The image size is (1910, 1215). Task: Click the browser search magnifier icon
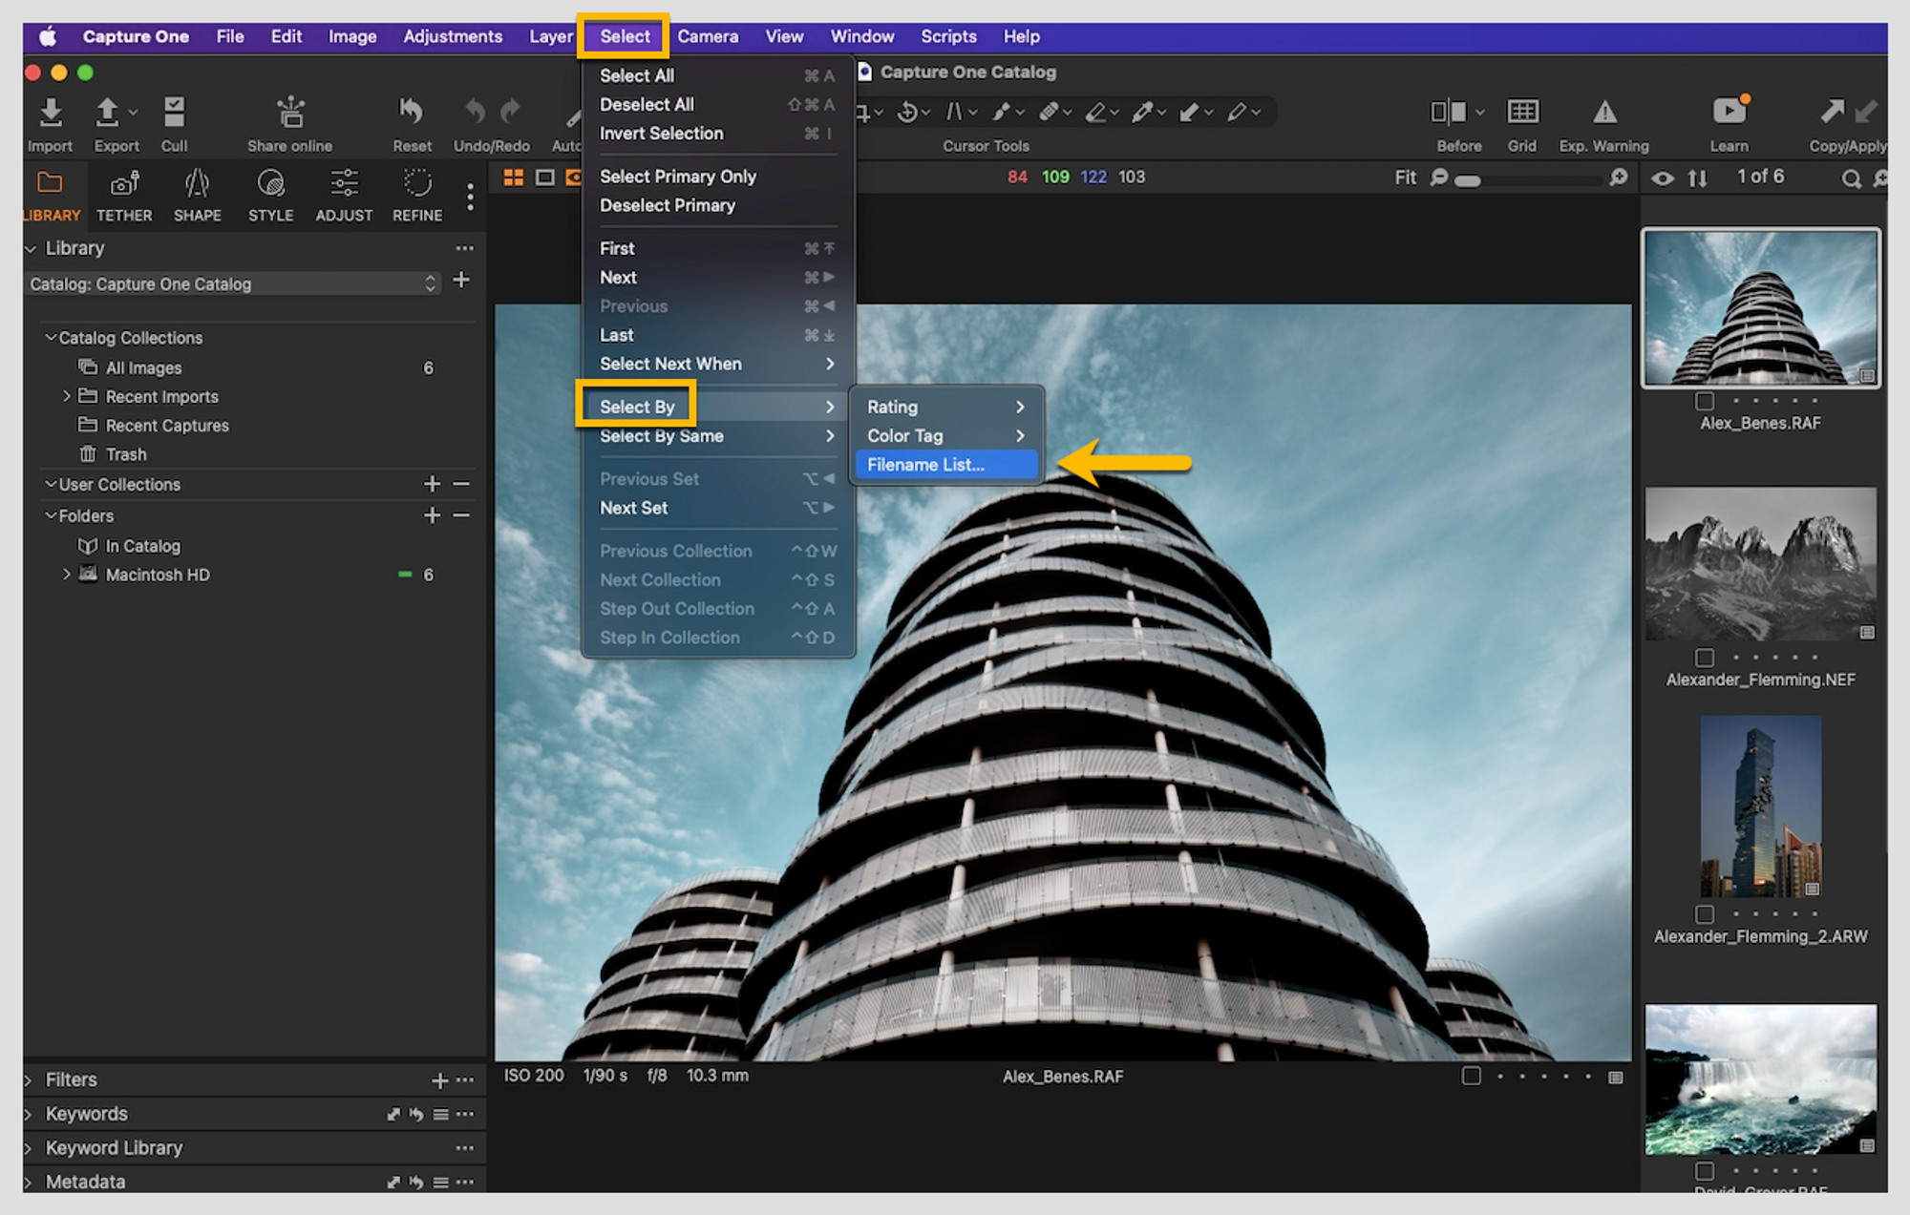click(1851, 178)
